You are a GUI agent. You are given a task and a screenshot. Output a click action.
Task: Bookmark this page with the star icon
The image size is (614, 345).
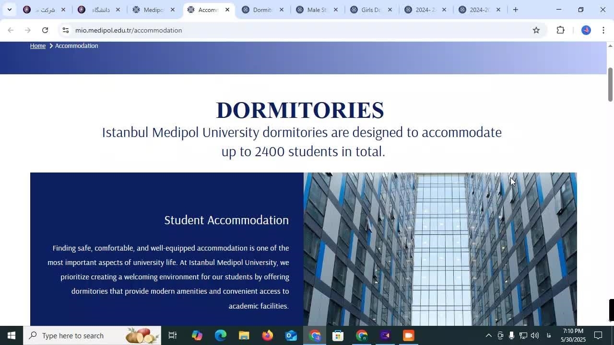coord(536,30)
